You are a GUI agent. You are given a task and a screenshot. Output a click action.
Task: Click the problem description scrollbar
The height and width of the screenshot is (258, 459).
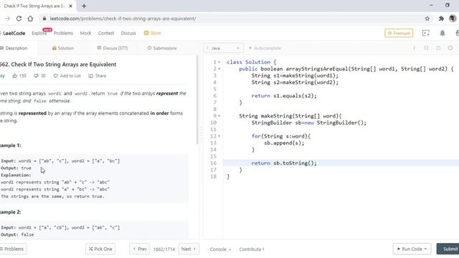[197, 100]
